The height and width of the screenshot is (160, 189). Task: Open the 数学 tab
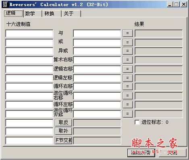33,14
